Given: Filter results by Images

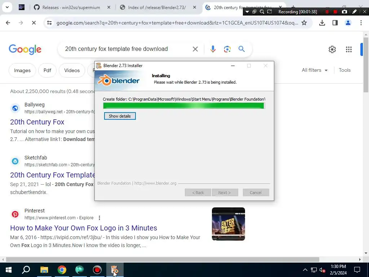Looking at the screenshot, I should (22, 70).
